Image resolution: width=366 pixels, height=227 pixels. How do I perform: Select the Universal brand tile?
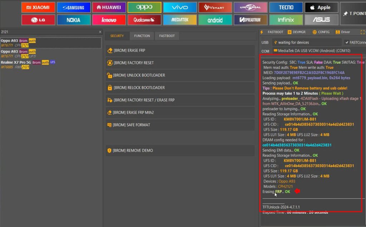(251, 7)
